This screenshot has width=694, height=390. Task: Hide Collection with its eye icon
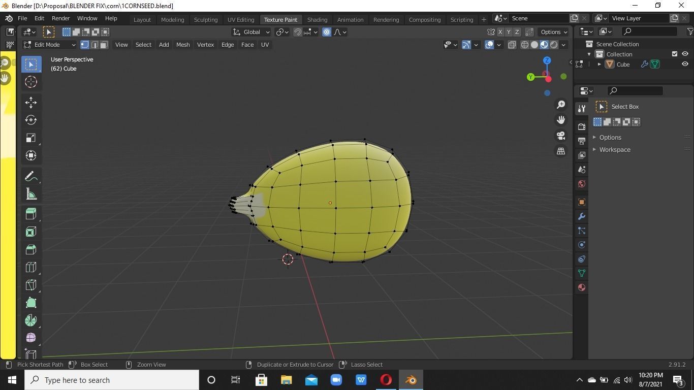(685, 54)
